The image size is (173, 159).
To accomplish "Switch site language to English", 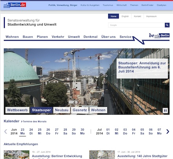I will pos(125,16).
